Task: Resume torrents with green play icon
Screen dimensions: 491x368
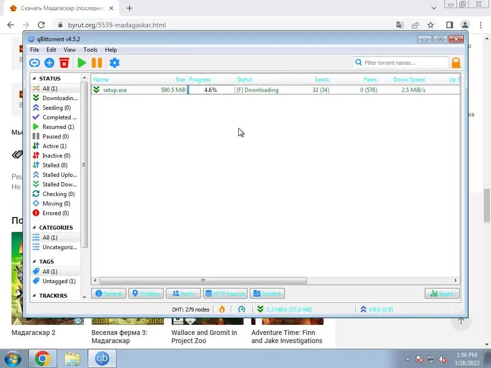Action: [x=82, y=63]
